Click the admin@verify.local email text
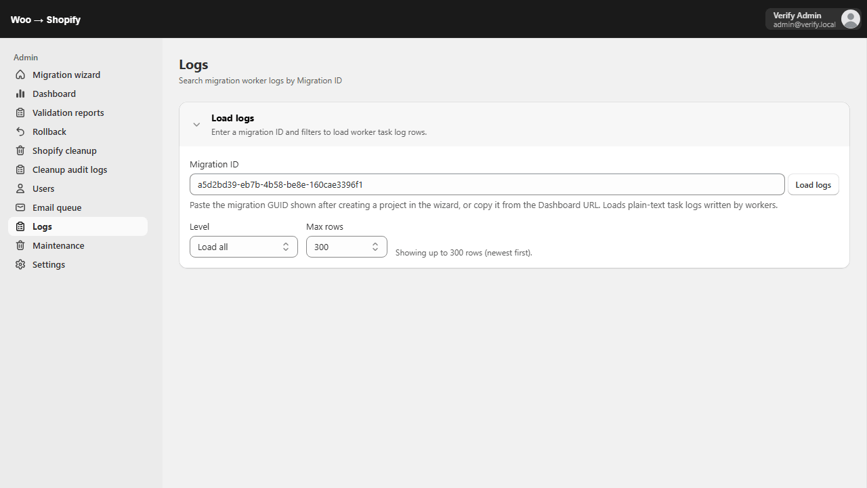 tap(804, 24)
